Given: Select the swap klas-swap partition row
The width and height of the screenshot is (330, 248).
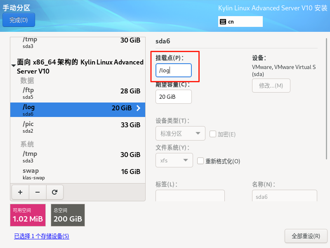Looking at the screenshot, I should [x=78, y=174].
